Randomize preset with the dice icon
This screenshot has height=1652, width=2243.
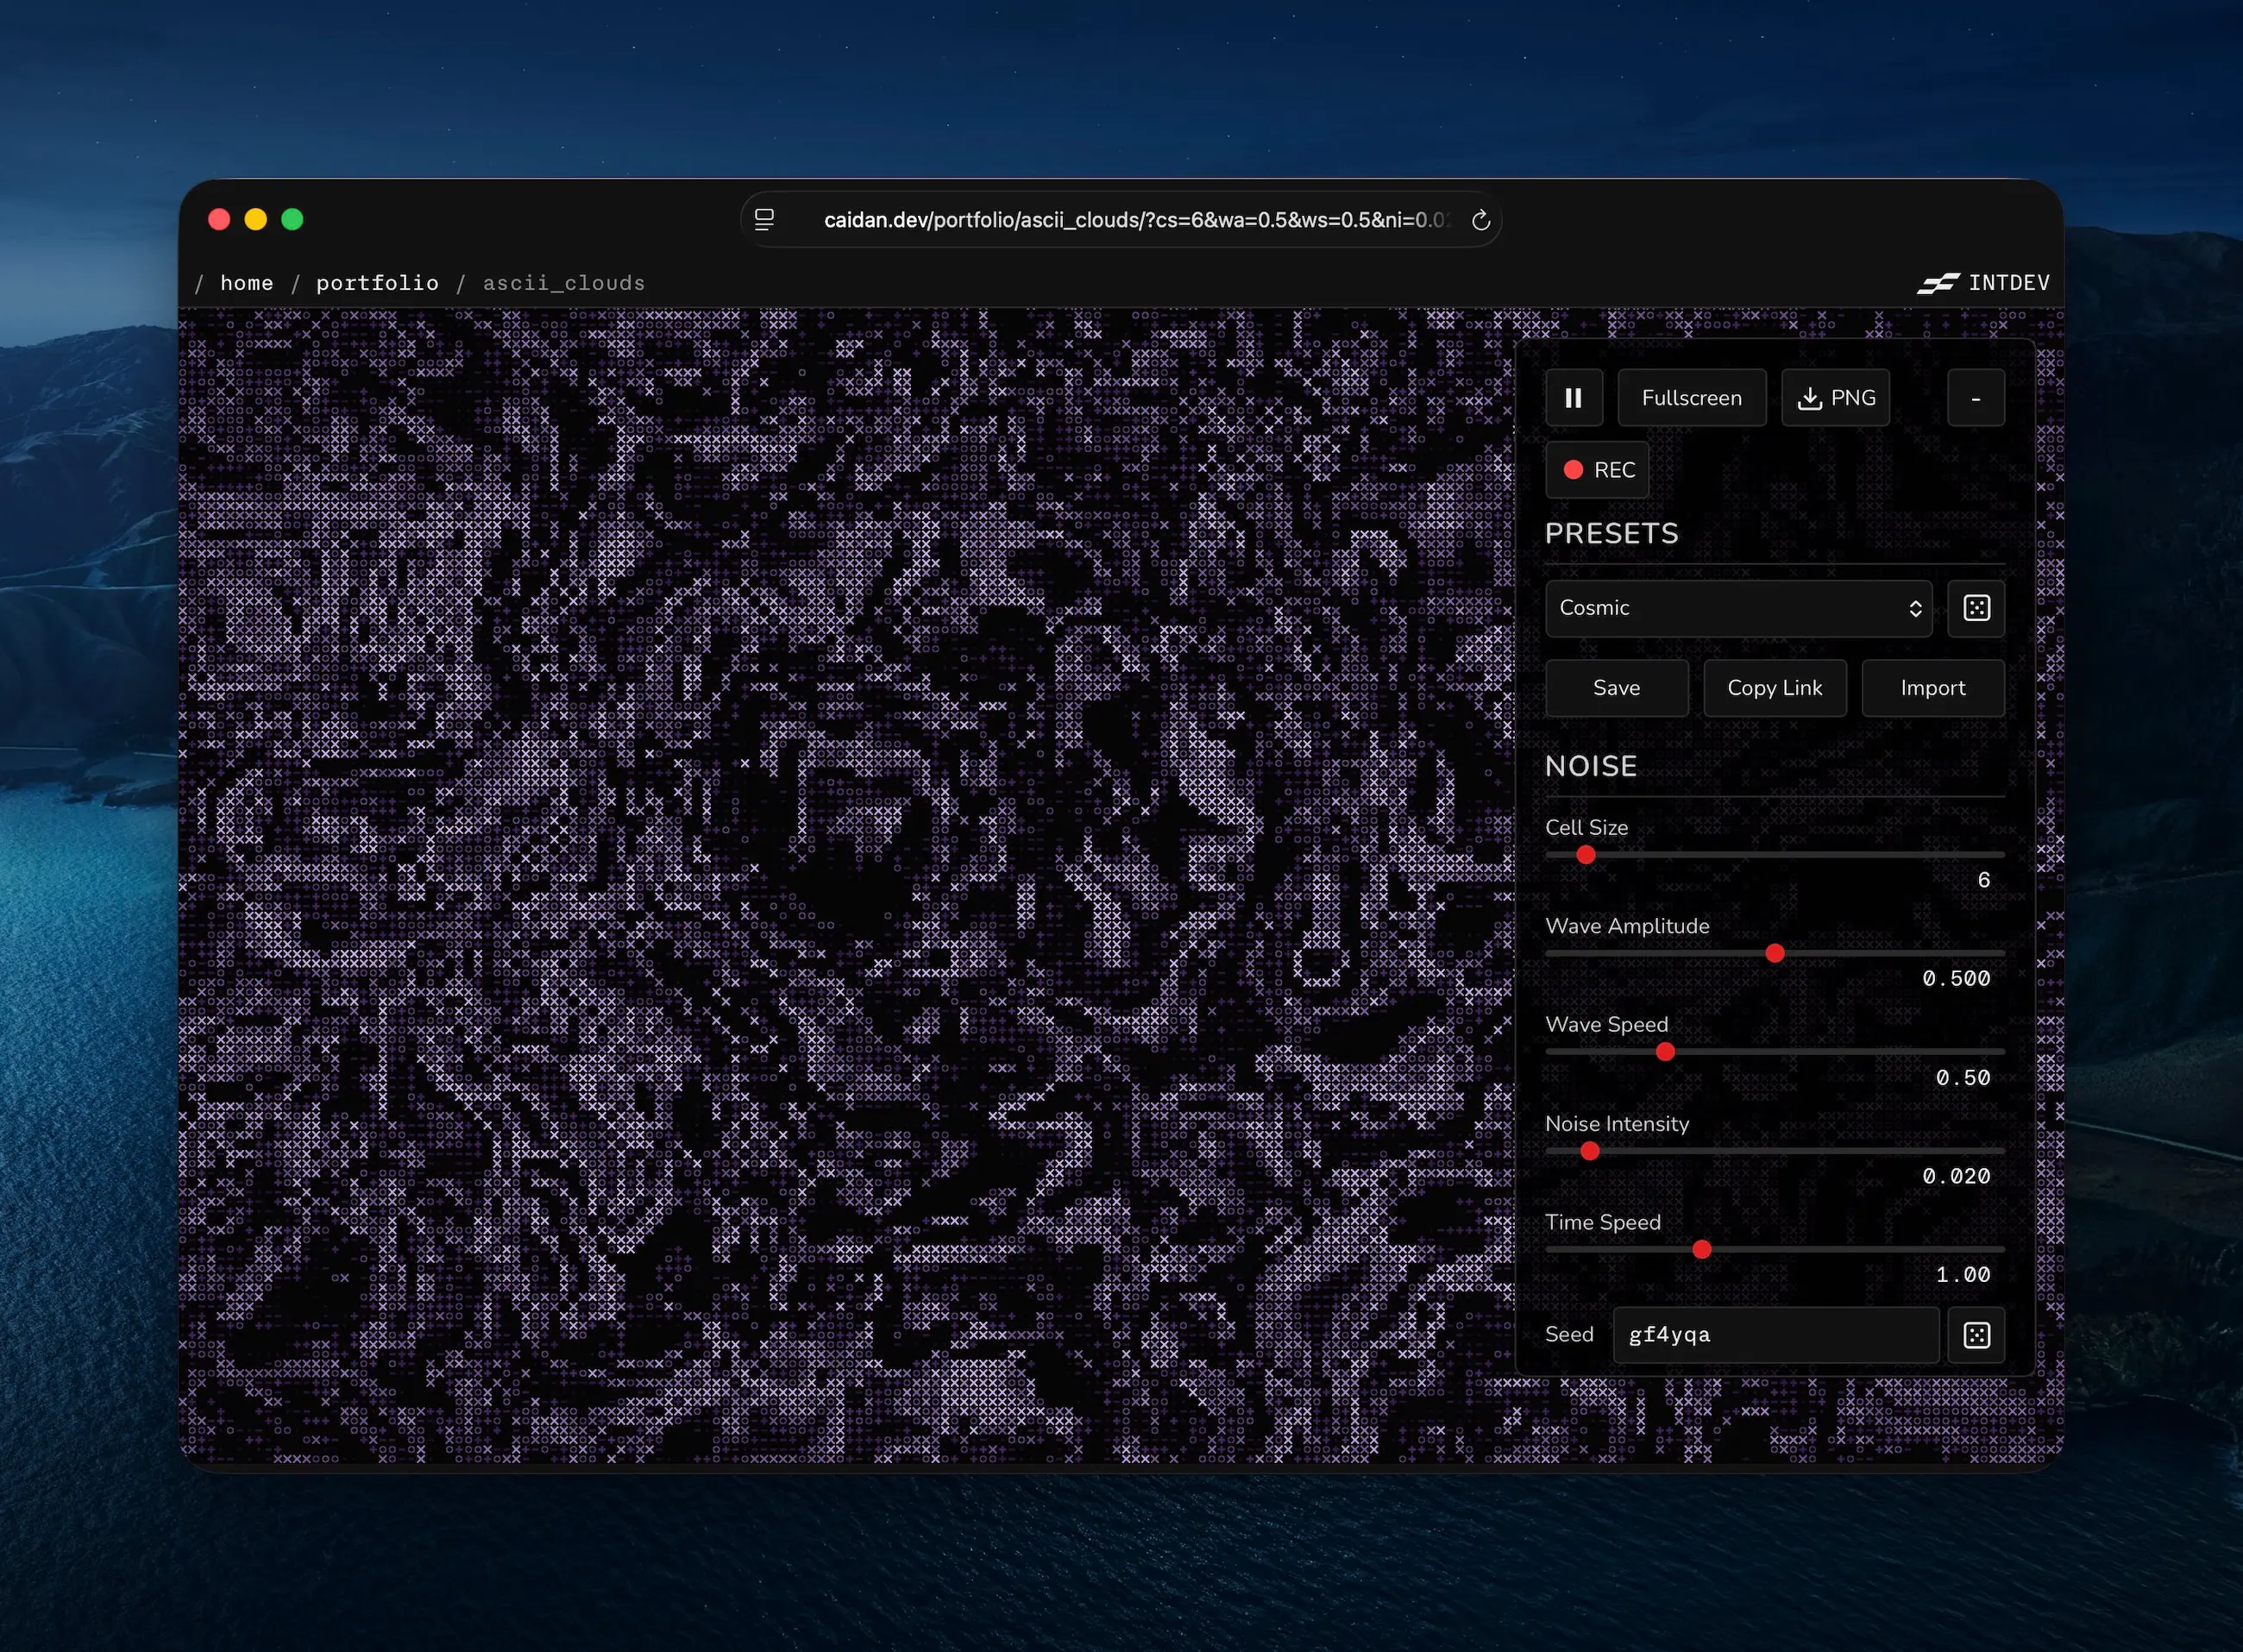click(1976, 608)
